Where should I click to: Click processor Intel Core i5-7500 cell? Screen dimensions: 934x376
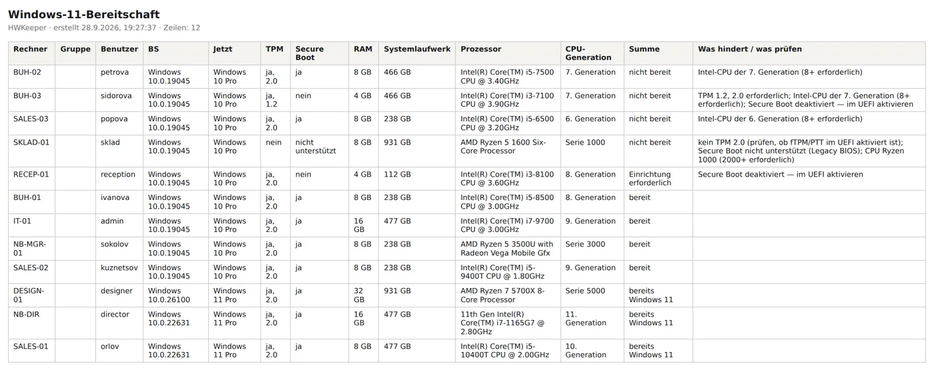pyautogui.click(x=507, y=77)
